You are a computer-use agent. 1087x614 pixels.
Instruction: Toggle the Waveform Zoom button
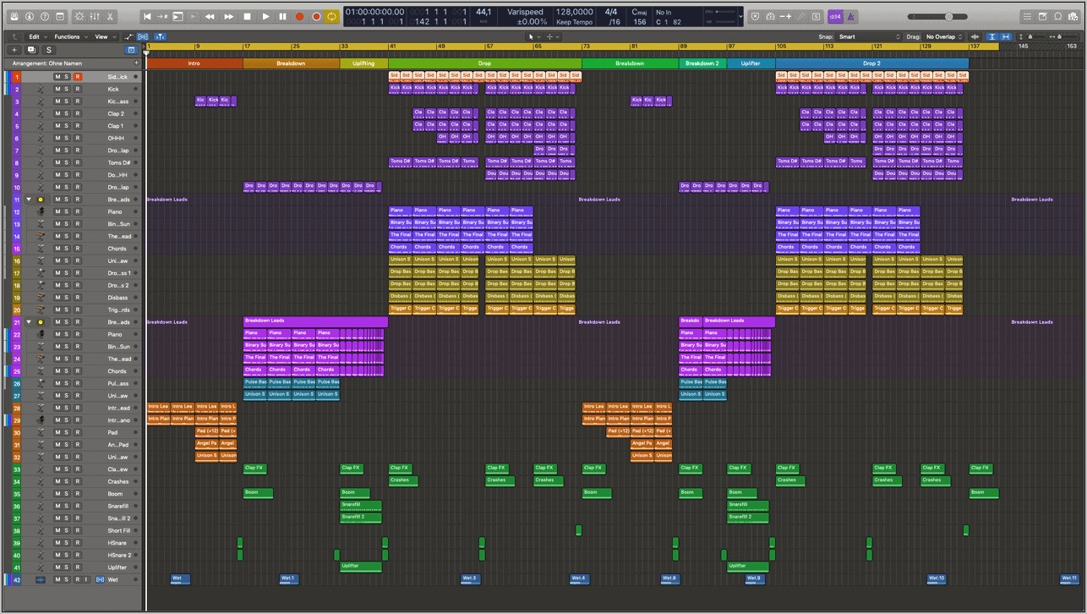pos(975,36)
